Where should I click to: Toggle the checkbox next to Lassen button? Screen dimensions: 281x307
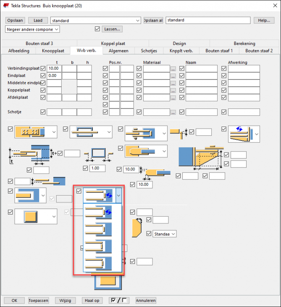(98, 29)
